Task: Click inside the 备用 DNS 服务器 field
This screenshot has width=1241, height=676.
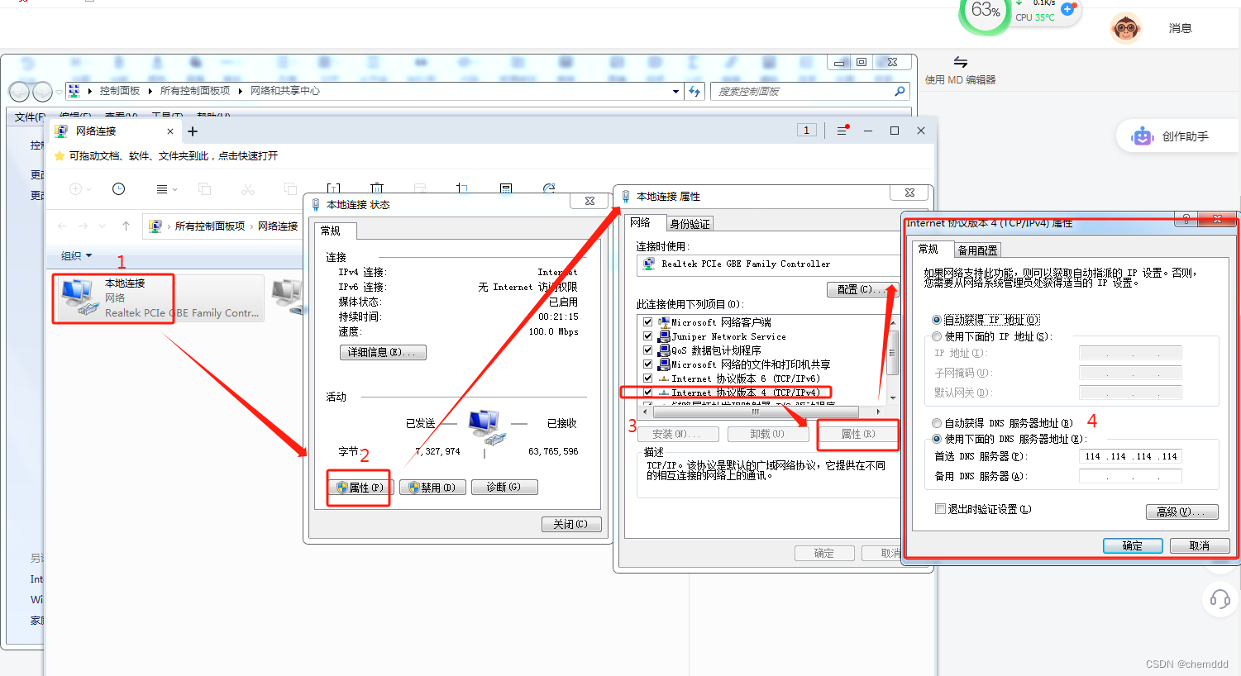Action: (x=1129, y=475)
